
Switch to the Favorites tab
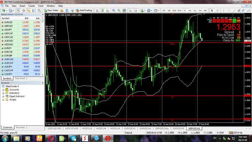(x=20, y=127)
